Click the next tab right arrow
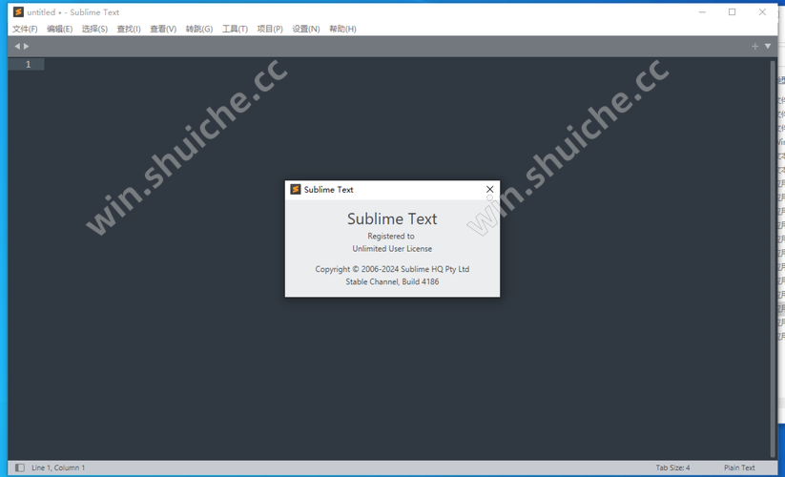 click(x=27, y=46)
